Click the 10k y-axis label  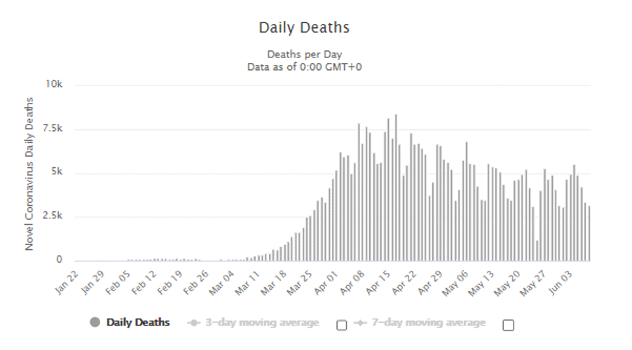tap(54, 84)
